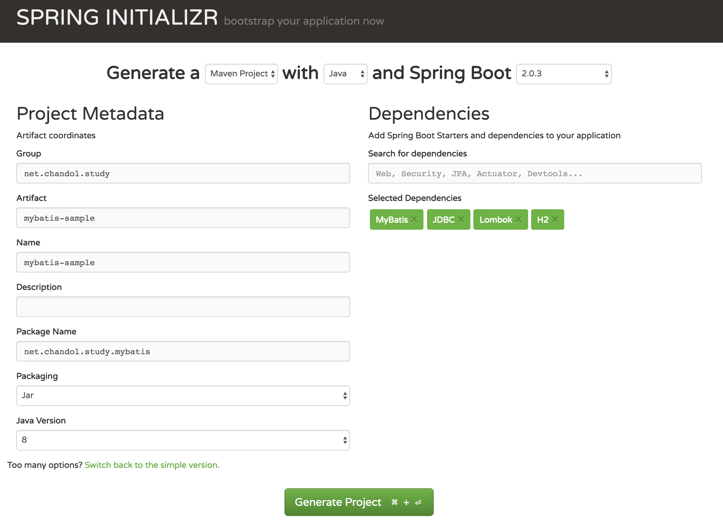
Task: Click the Dependencies heading
Action: 429,114
